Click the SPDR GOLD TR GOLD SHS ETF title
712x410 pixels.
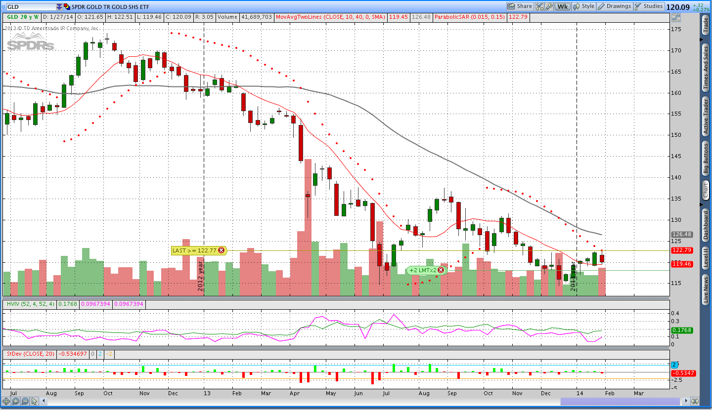point(109,7)
